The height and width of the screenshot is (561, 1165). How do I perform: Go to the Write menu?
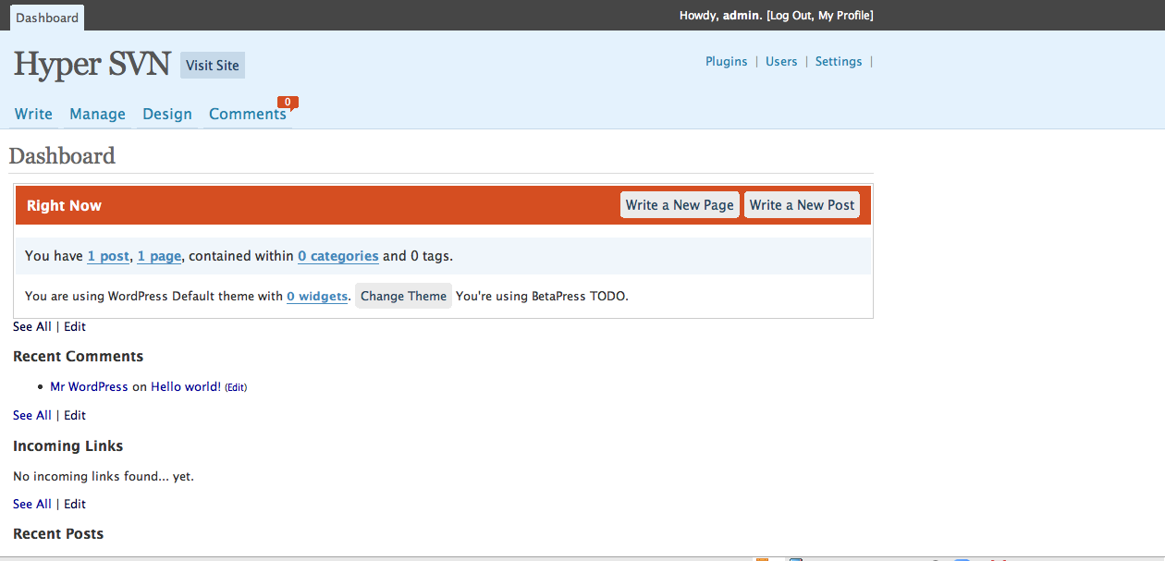point(33,114)
